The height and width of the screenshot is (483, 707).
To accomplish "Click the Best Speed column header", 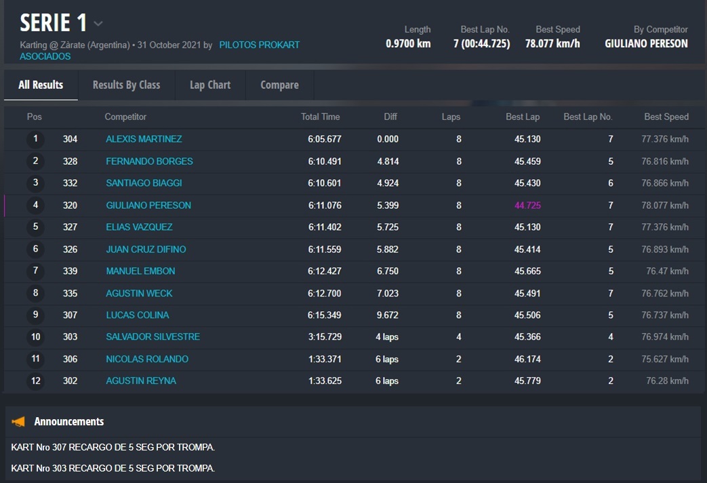I will 666,117.
